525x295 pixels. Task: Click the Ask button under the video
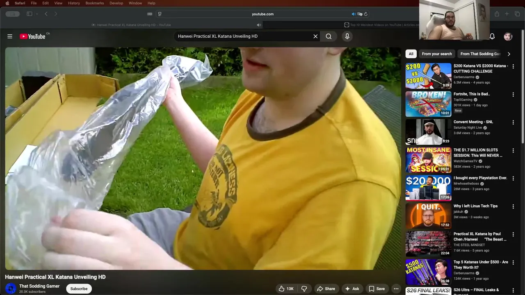point(352,289)
